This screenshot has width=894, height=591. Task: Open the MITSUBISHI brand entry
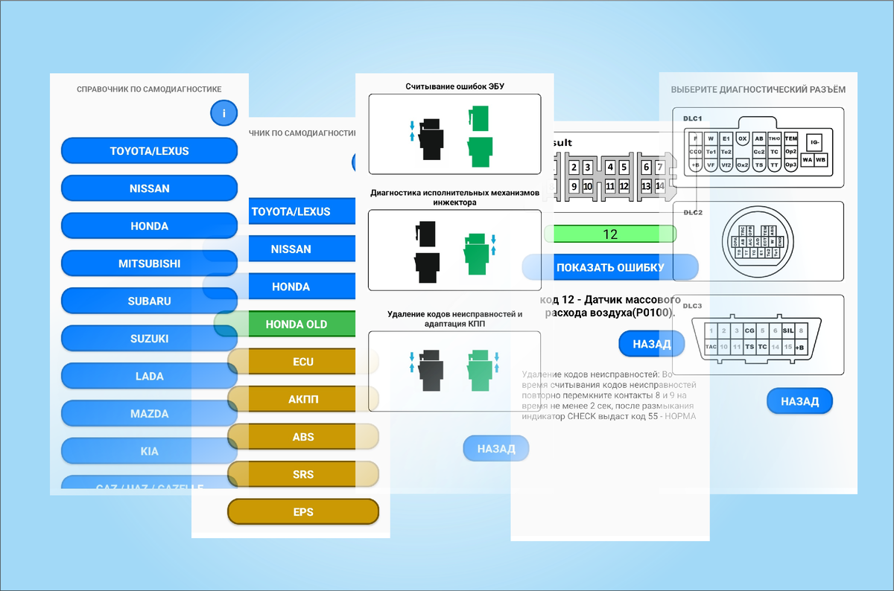click(x=149, y=263)
